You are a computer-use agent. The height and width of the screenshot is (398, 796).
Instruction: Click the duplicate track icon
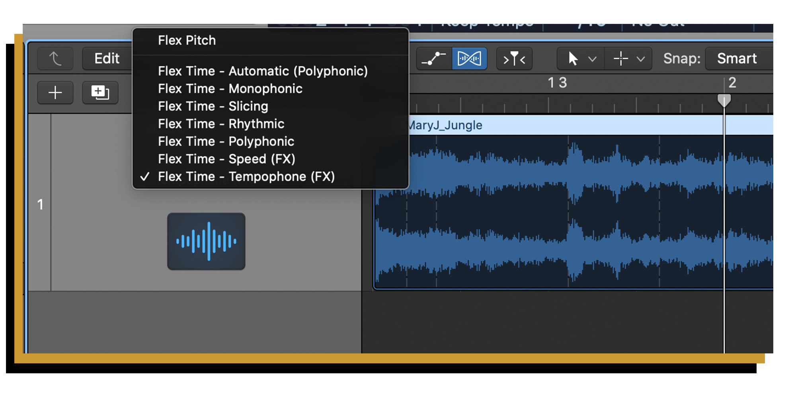coord(100,93)
